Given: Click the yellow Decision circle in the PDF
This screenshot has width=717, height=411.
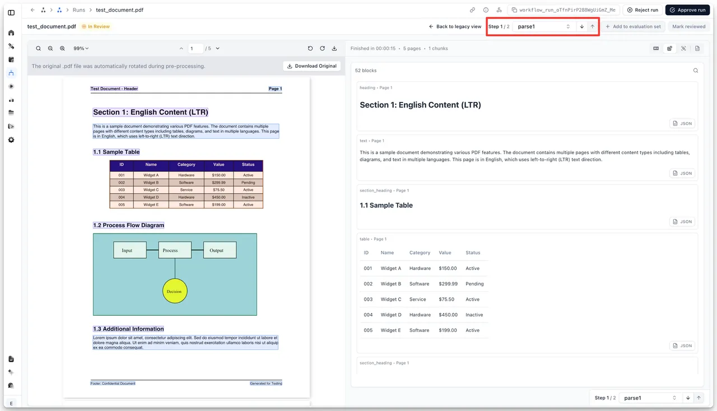Looking at the screenshot, I should point(174,291).
